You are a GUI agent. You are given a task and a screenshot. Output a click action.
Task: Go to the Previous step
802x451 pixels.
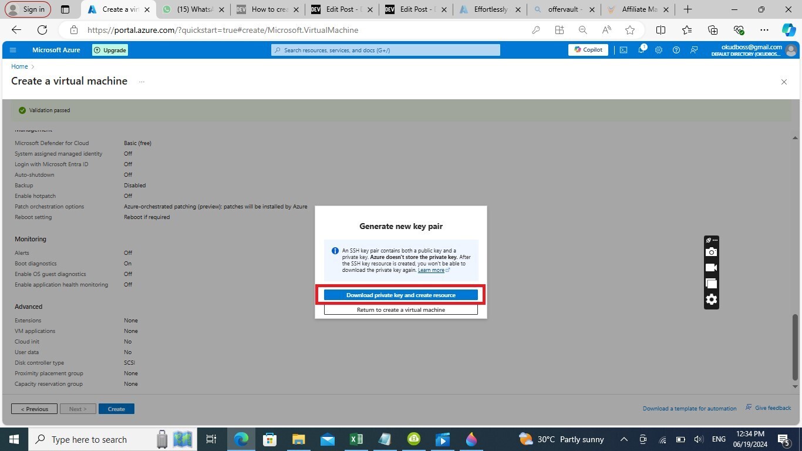pos(34,409)
